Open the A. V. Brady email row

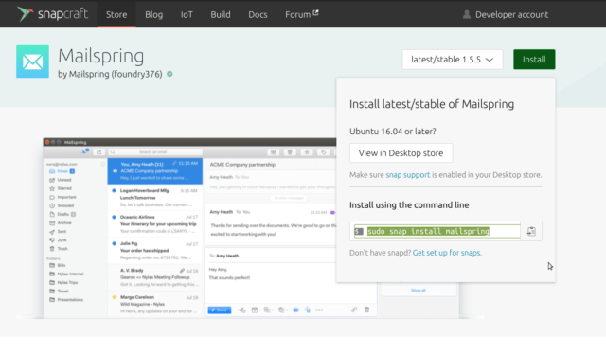point(155,277)
